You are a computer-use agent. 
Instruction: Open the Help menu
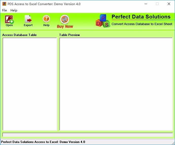click(x=14, y=10)
